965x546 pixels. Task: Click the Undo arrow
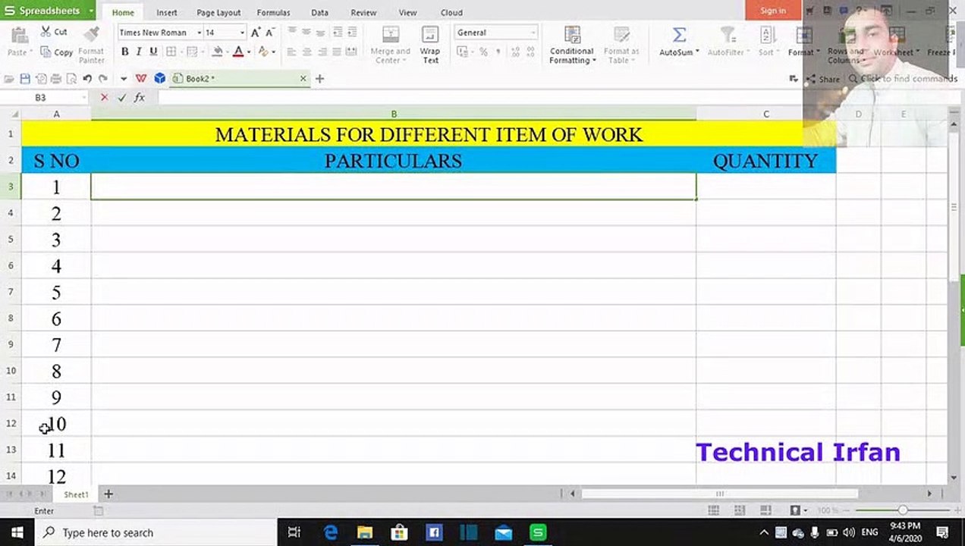87,79
